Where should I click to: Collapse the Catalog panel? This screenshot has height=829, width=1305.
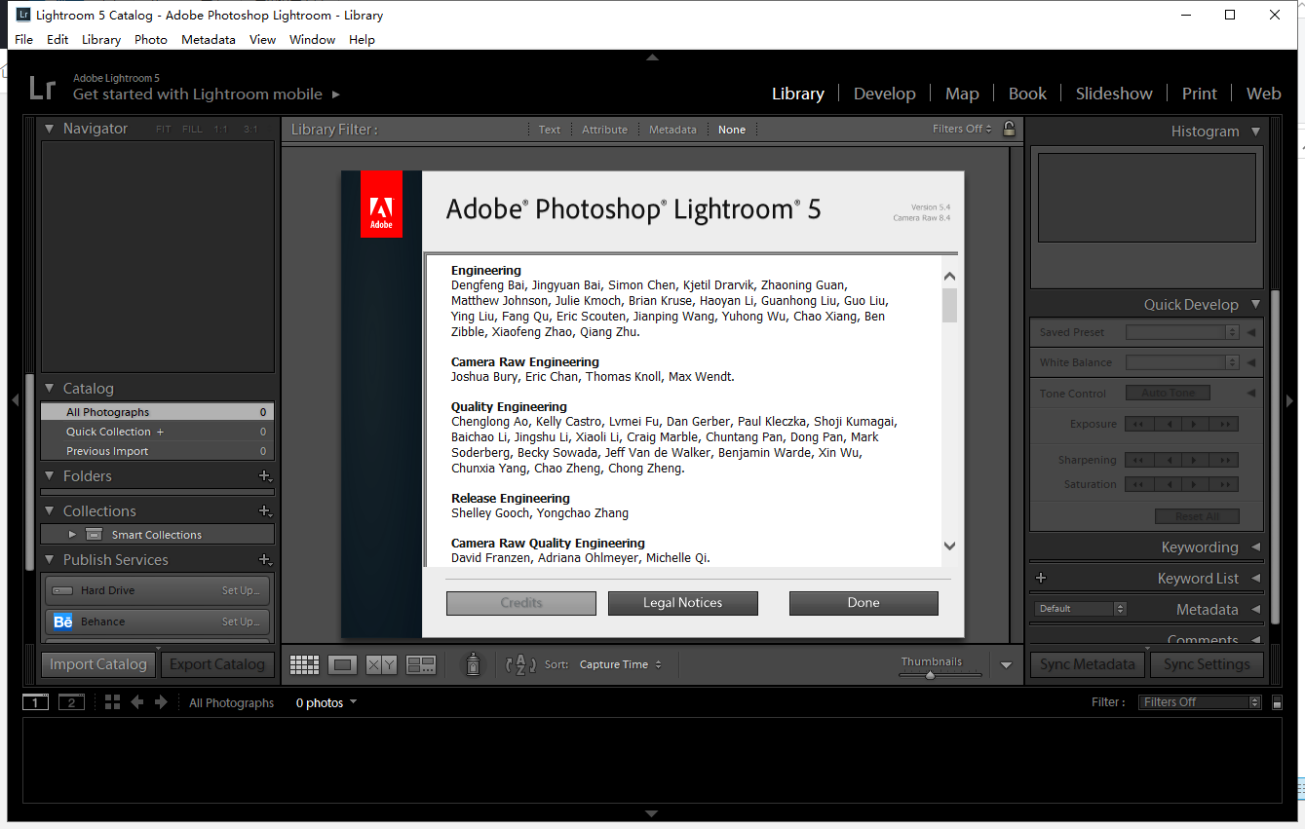(50, 389)
